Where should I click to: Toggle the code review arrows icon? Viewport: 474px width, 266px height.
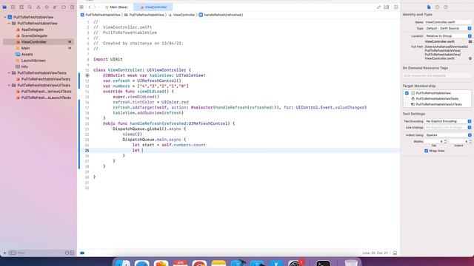[x=378, y=7]
